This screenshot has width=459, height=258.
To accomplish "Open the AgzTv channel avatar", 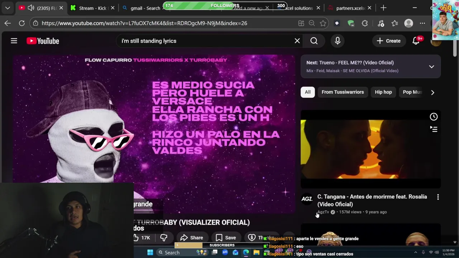I will pyautogui.click(x=307, y=199).
